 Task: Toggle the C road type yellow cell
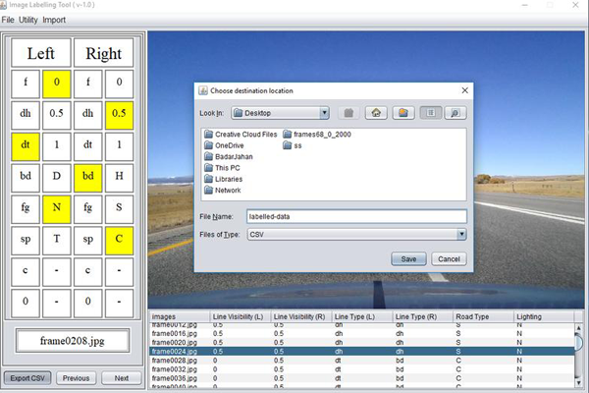click(x=119, y=241)
